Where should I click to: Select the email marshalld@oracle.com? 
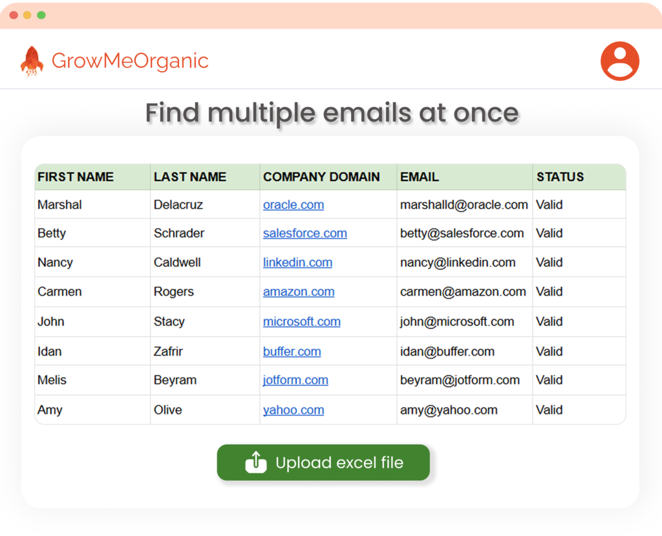click(x=464, y=204)
